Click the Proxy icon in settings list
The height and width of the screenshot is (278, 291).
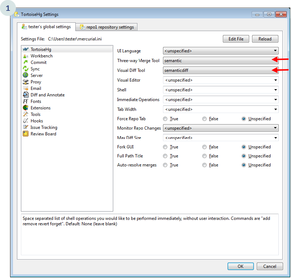[x=26, y=82]
